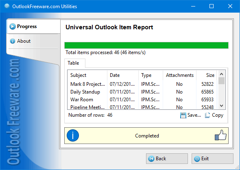Click the 'Universal Outlook Item Report' heading
This screenshot has width=240, height=170.
click(109, 27)
